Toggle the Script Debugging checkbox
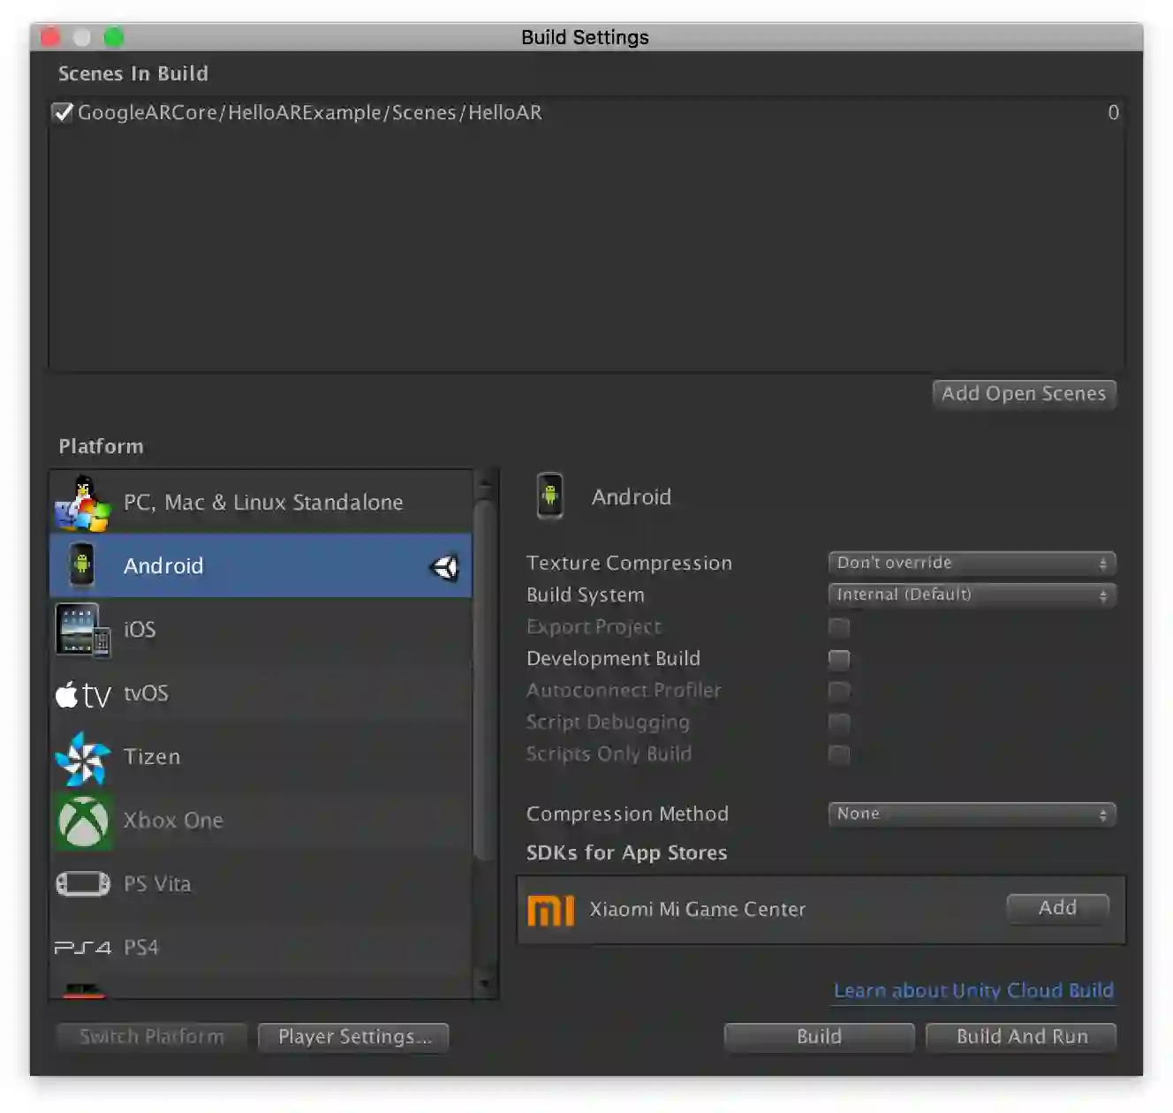 [839, 723]
